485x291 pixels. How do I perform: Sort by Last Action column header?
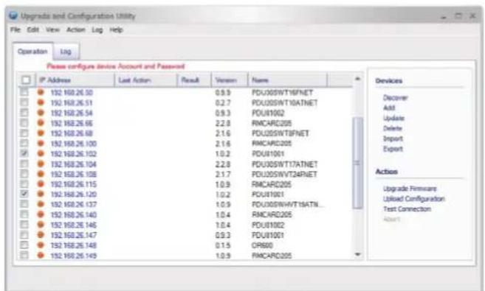tap(146, 80)
